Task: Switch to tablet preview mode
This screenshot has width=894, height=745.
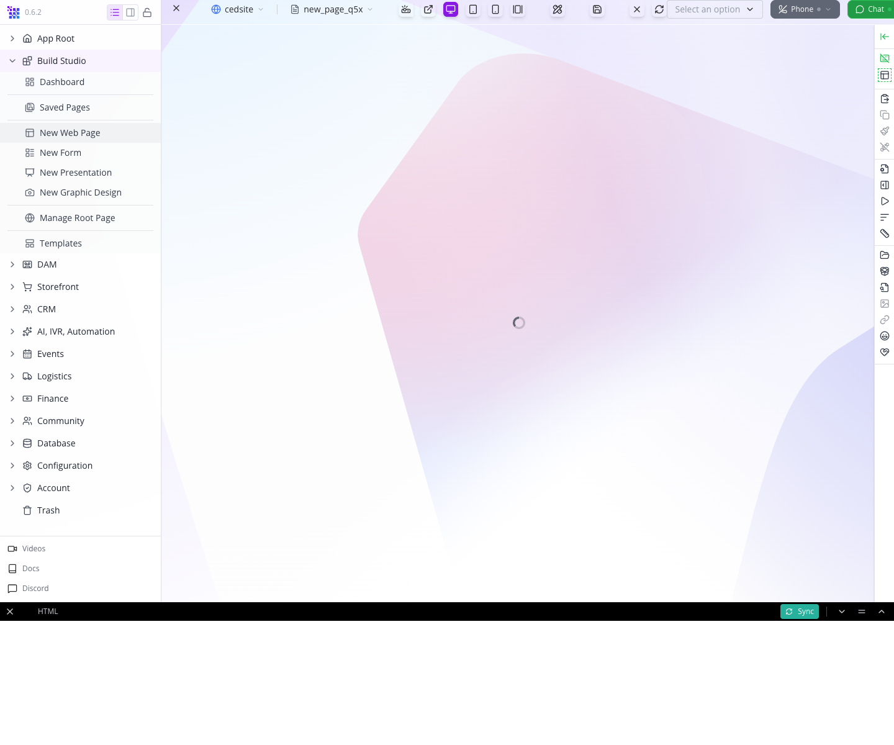Action: (x=473, y=9)
